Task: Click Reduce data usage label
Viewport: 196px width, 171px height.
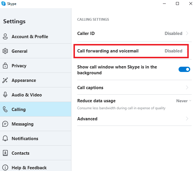Action: click(96, 101)
